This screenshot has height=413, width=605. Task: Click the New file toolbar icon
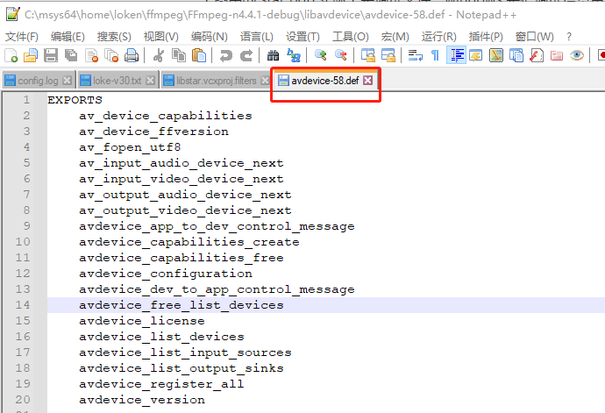click(x=11, y=55)
